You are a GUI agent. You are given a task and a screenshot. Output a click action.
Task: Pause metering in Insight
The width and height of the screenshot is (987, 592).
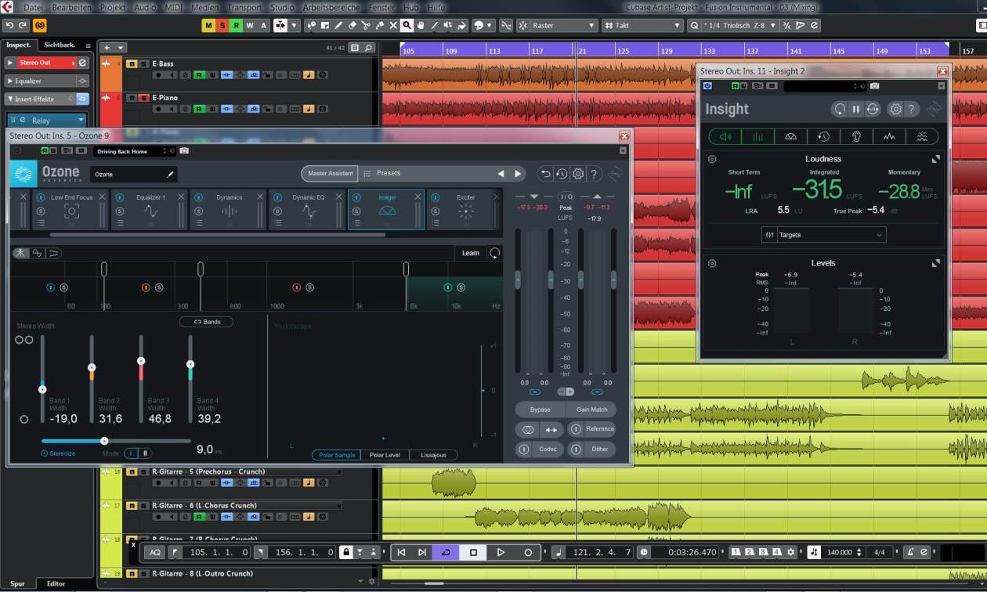tap(856, 110)
